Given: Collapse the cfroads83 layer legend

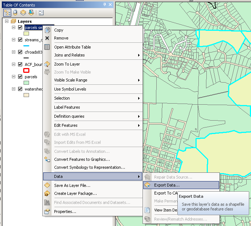Looking at the screenshot, I should [x=13, y=52].
